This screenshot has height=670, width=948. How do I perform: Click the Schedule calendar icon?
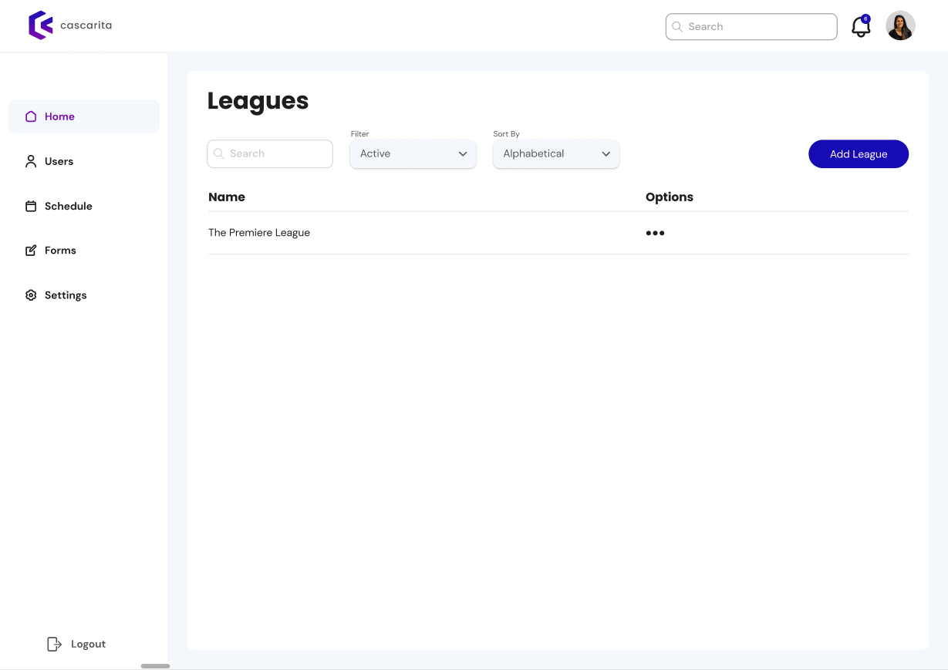coord(31,206)
